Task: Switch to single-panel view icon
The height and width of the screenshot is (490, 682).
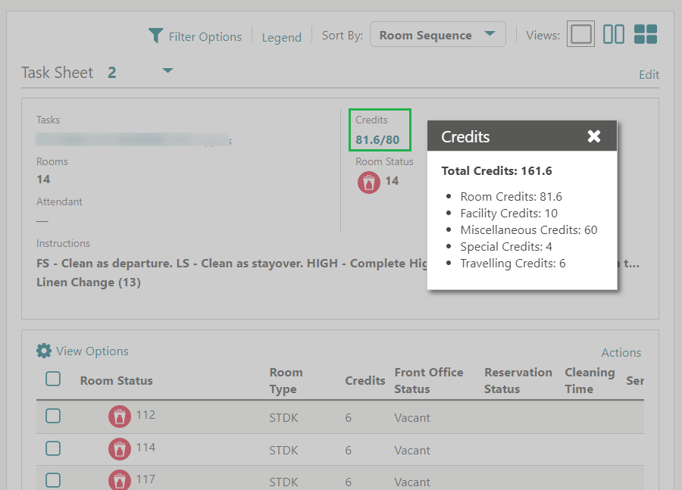Action: [x=580, y=34]
